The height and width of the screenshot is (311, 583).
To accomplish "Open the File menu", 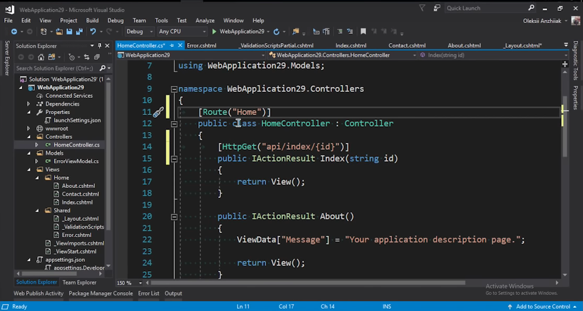I will pos(8,20).
